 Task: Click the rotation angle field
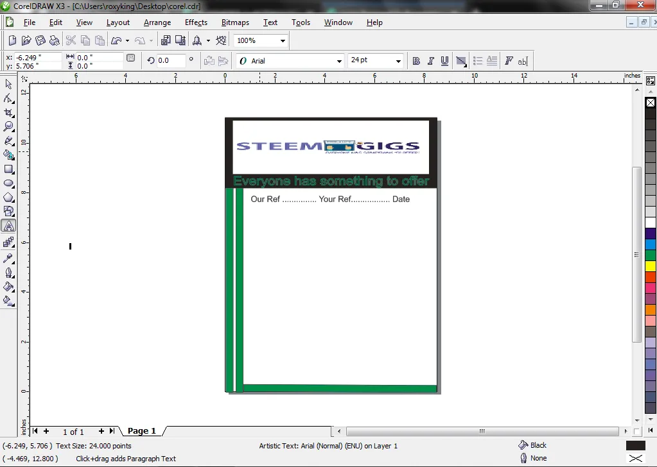[x=171, y=61]
